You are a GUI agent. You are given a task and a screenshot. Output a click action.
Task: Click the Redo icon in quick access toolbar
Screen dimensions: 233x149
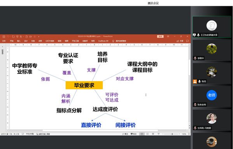pos(13,36)
